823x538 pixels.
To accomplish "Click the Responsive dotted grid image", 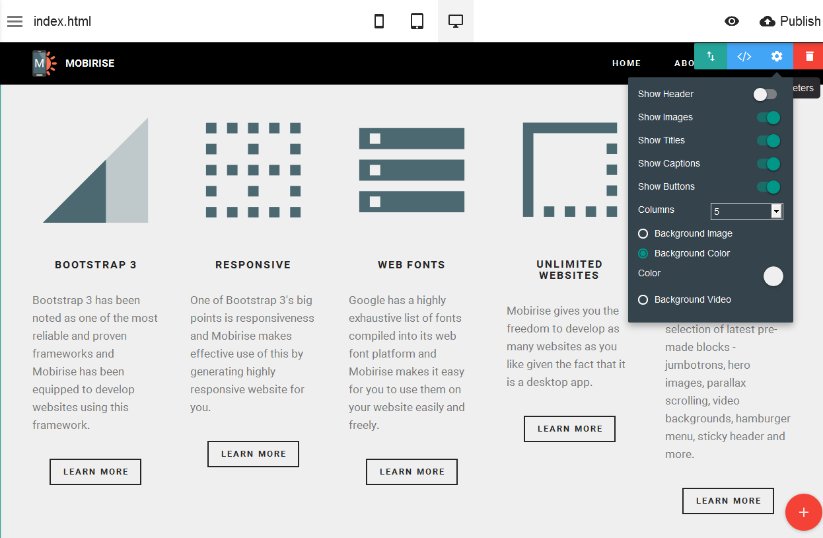I will [254, 170].
